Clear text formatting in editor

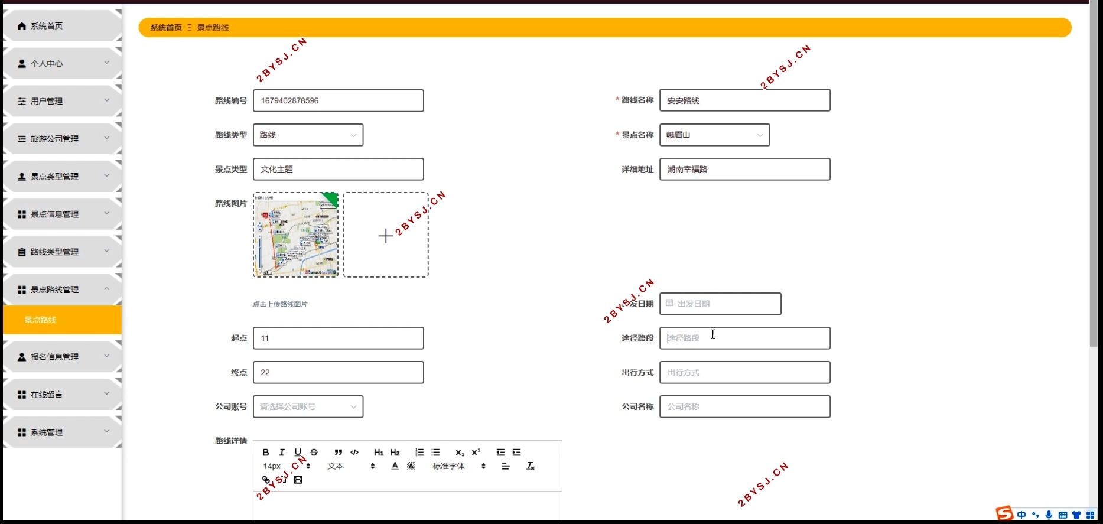click(x=531, y=466)
